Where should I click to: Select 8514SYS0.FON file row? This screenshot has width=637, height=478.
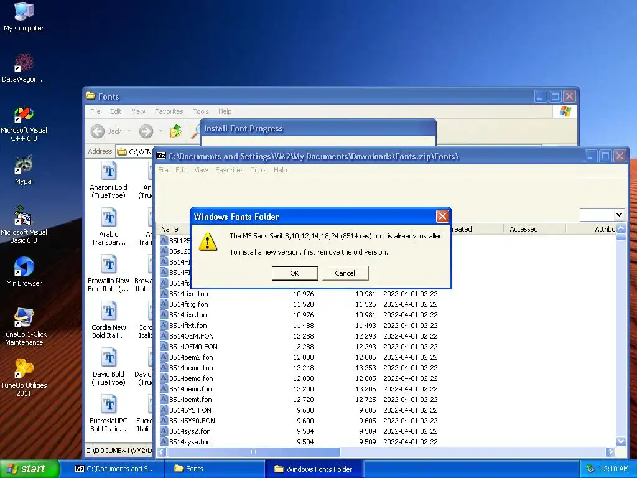[299, 420]
